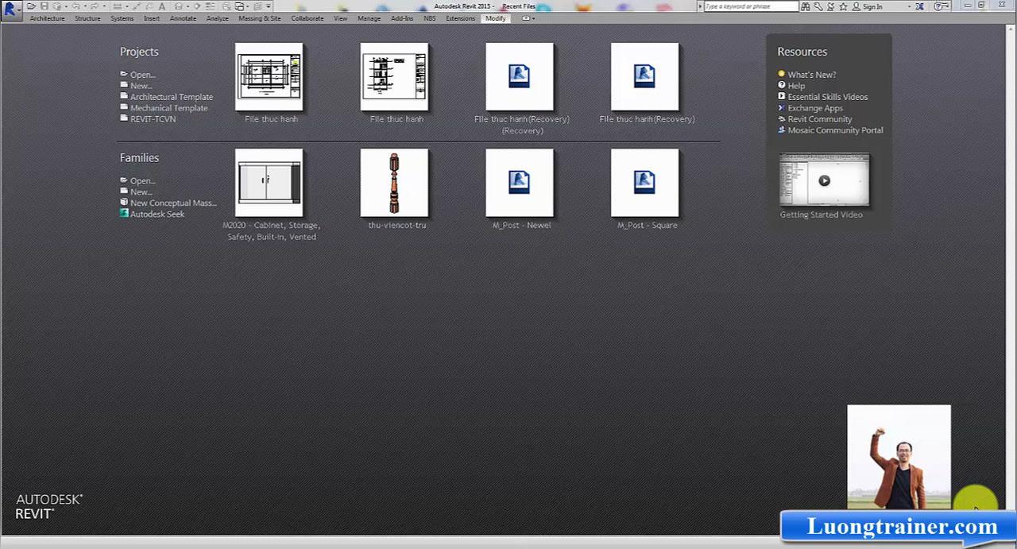Open the Help link in Resources
The image size is (1017, 549).
(796, 86)
